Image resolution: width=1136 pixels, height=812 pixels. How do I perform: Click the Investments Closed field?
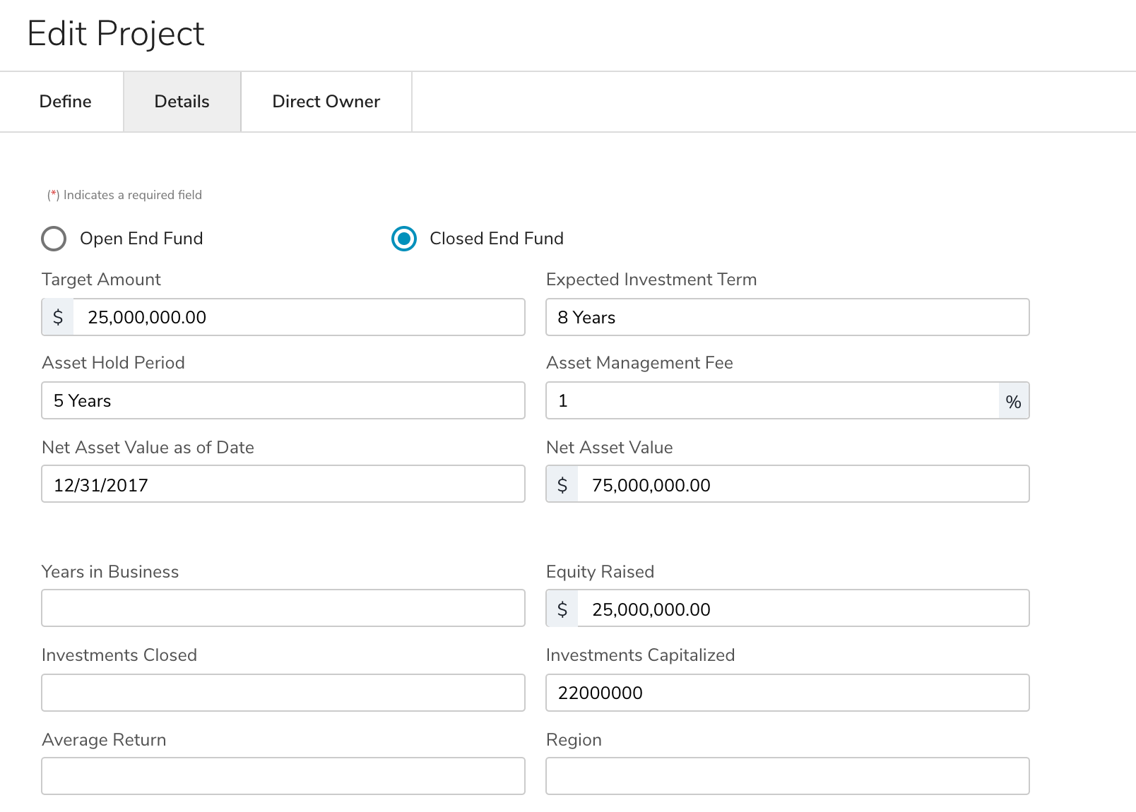point(283,693)
